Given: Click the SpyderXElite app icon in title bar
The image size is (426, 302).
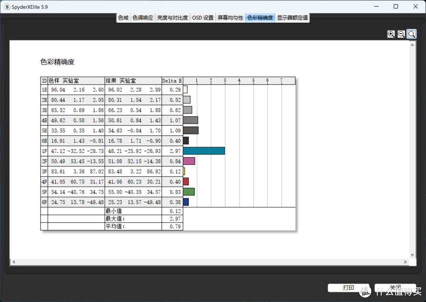Looking at the screenshot, I should (x=7, y=7).
